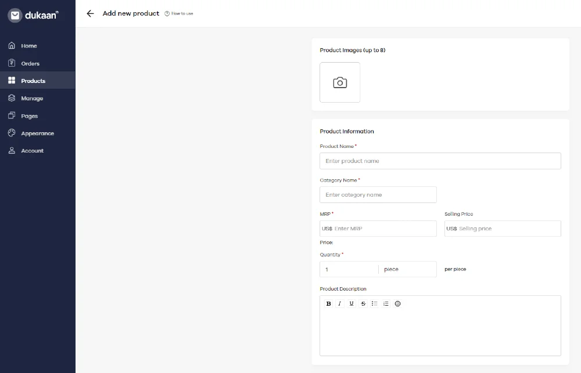This screenshot has height=373, width=581.
Task: Switch to the Pages section
Action: click(28, 115)
